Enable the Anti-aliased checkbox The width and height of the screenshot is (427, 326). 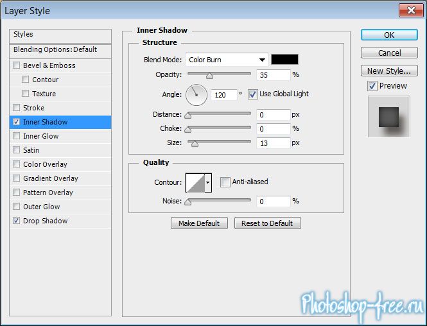[225, 182]
